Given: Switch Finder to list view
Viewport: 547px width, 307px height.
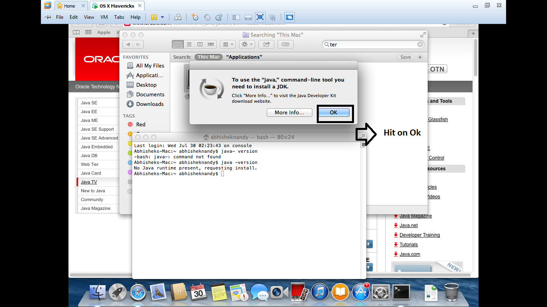Looking at the screenshot, I should click(x=189, y=44).
